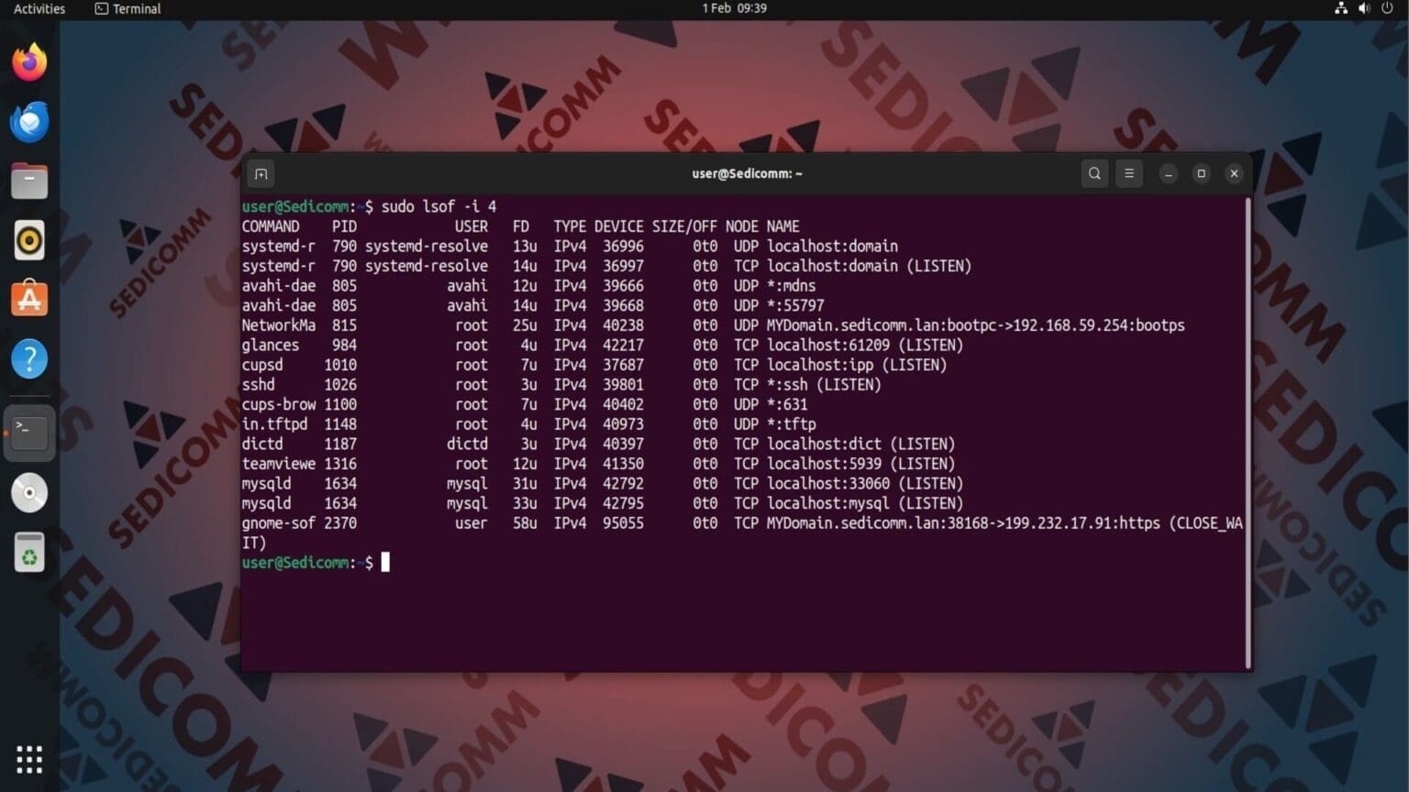
Task: Open Rhythmbox music player
Action: click(x=29, y=240)
